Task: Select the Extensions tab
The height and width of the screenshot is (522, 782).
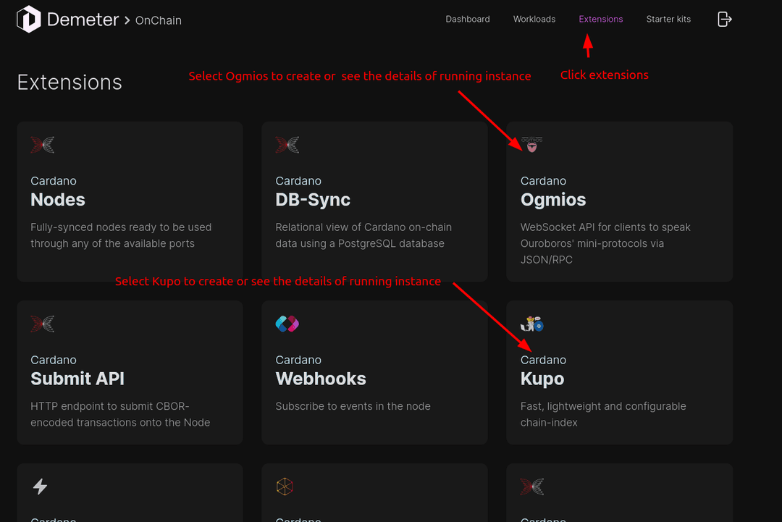Action: tap(600, 19)
